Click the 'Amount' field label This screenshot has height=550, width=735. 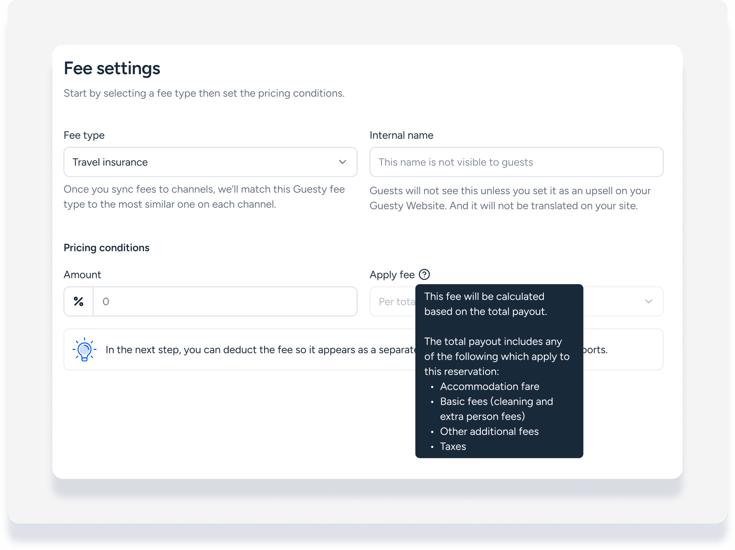click(x=82, y=275)
